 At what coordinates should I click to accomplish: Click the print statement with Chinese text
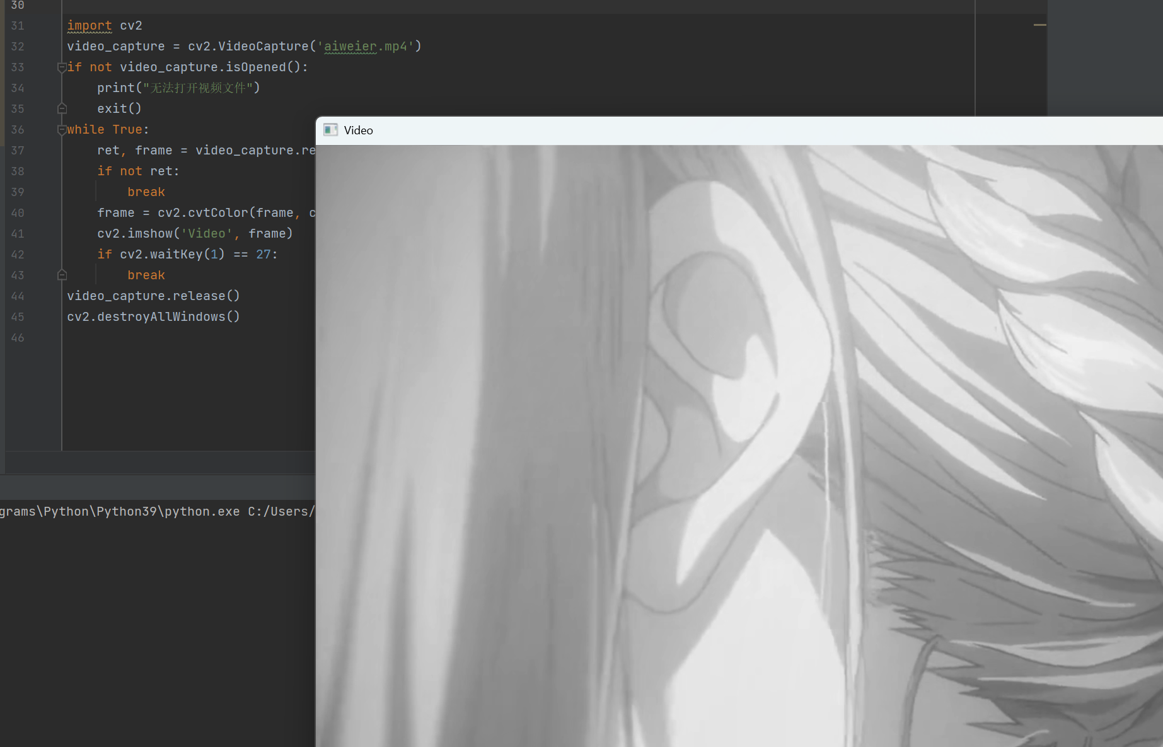(x=178, y=88)
